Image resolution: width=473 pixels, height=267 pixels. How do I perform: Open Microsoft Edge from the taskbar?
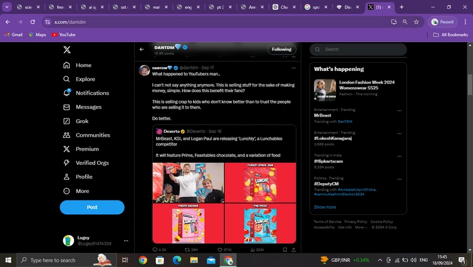click(x=177, y=260)
